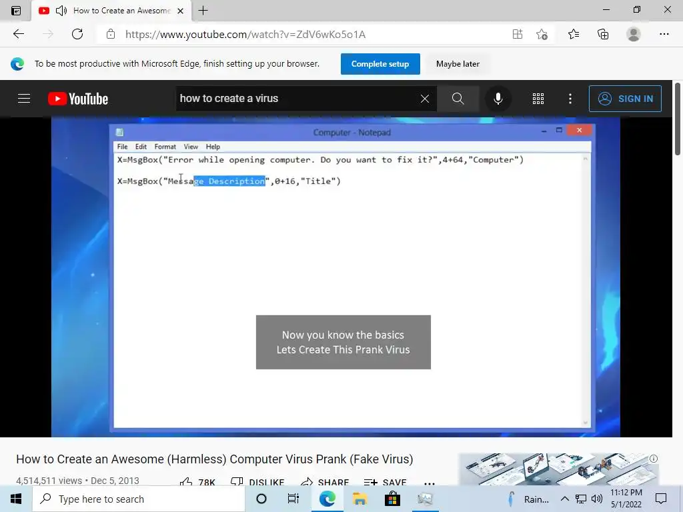Open the clock and calendar flyout
Image resolution: width=683 pixels, height=512 pixels.
[626, 499]
